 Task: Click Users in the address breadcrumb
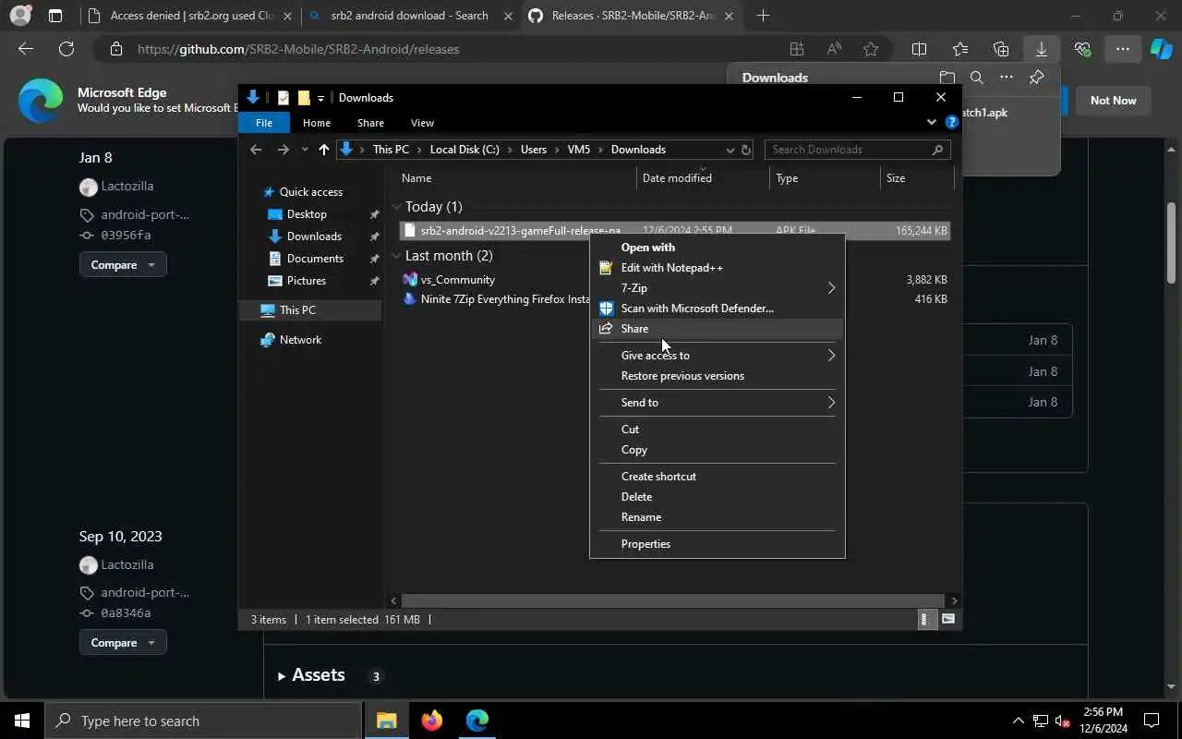tap(534, 150)
